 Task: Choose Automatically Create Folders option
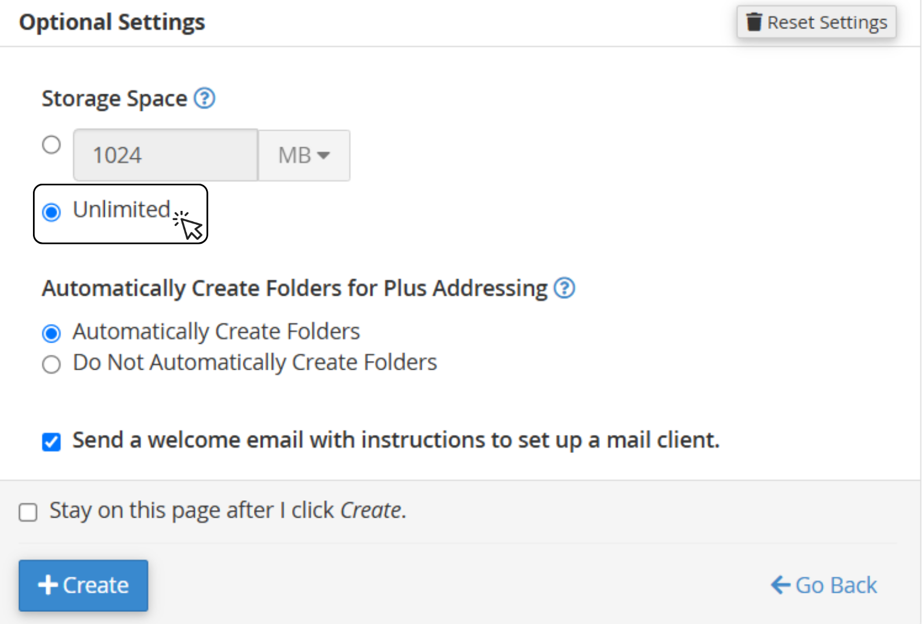pos(51,333)
